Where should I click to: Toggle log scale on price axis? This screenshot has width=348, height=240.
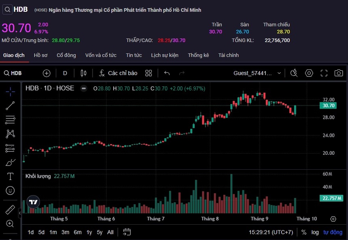pyautogui.click(x=315, y=232)
